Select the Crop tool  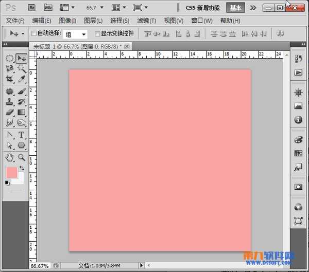tap(9, 79)
